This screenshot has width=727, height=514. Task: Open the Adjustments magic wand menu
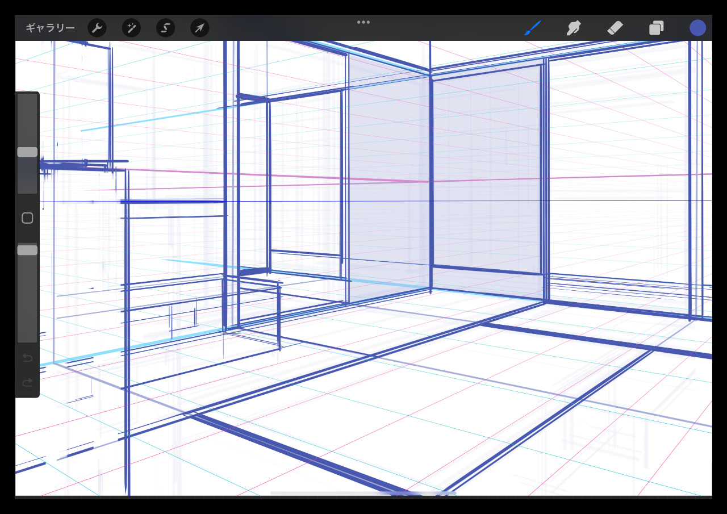pyautogui.click(x=131, y=28)
